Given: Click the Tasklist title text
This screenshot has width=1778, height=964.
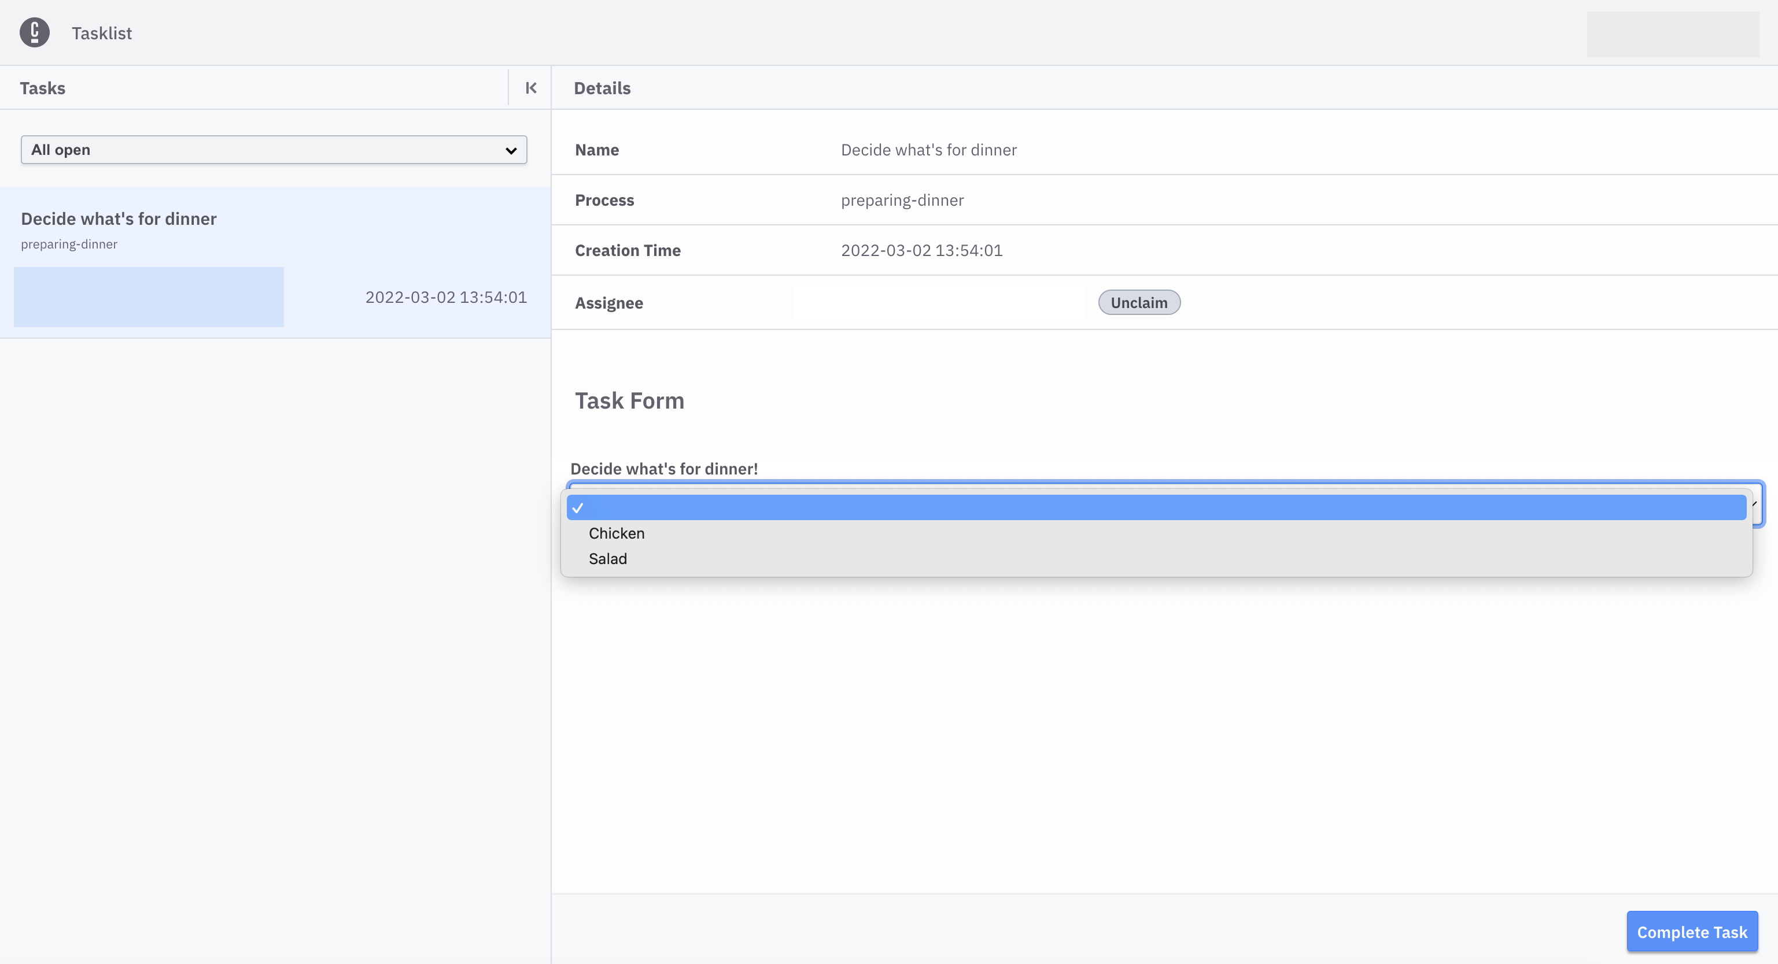Looking at the screenshot, I should point(101,32).
